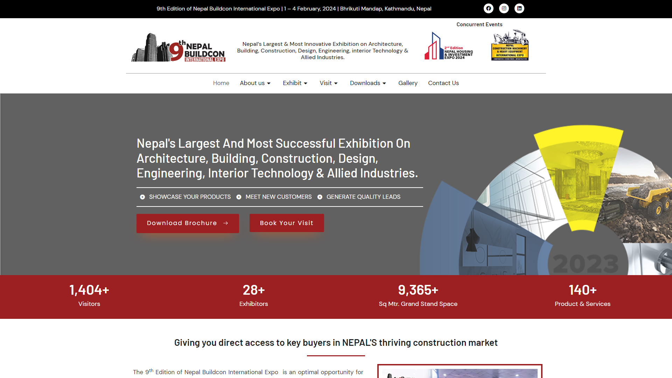
Task: Click the Giving you direct access heading
Action: click(336, 343)
